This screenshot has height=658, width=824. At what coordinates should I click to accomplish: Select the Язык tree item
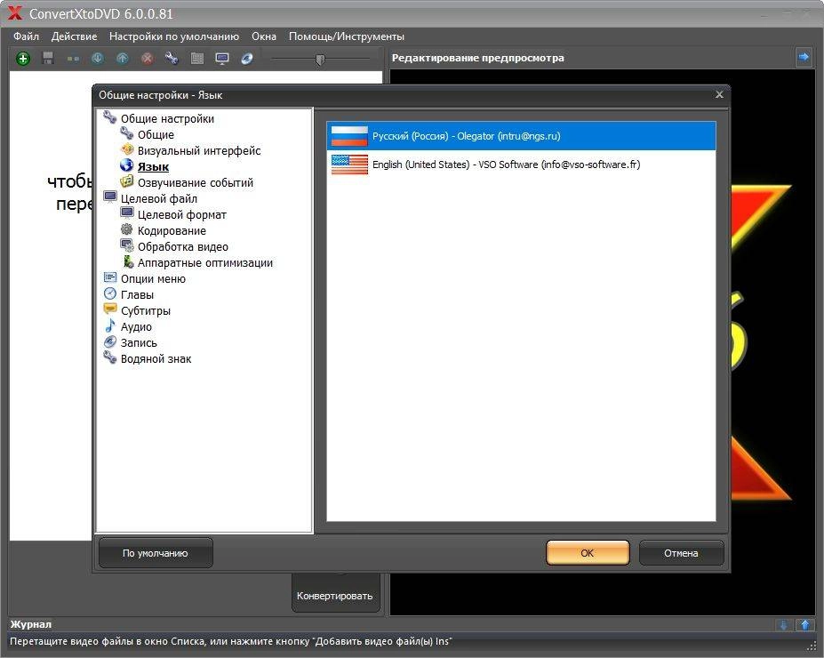(153, 166)
